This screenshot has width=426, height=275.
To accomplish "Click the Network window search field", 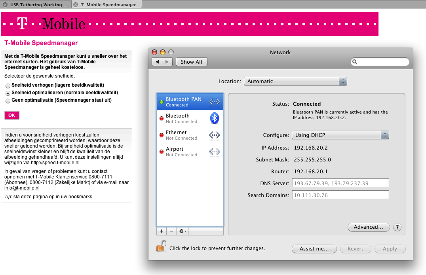I will pyautogui.click(x=380, y=62).
